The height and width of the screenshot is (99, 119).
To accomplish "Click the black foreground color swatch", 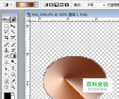I will point(8,96).
